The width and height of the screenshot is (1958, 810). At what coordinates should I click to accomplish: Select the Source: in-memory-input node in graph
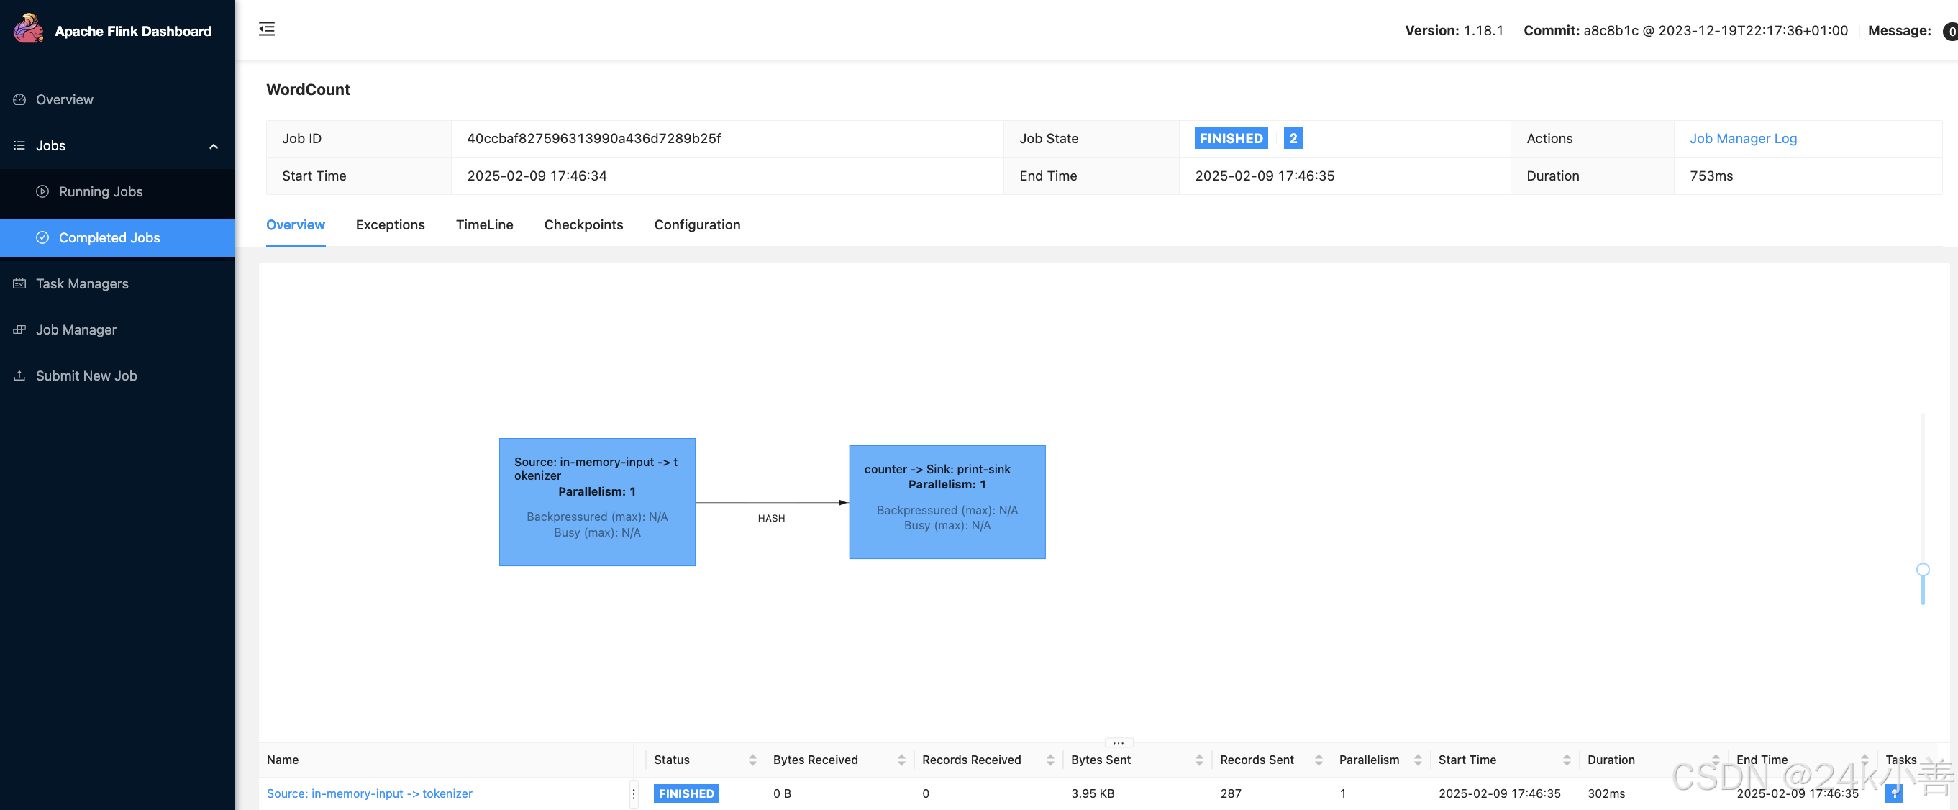tap(596, 501)
